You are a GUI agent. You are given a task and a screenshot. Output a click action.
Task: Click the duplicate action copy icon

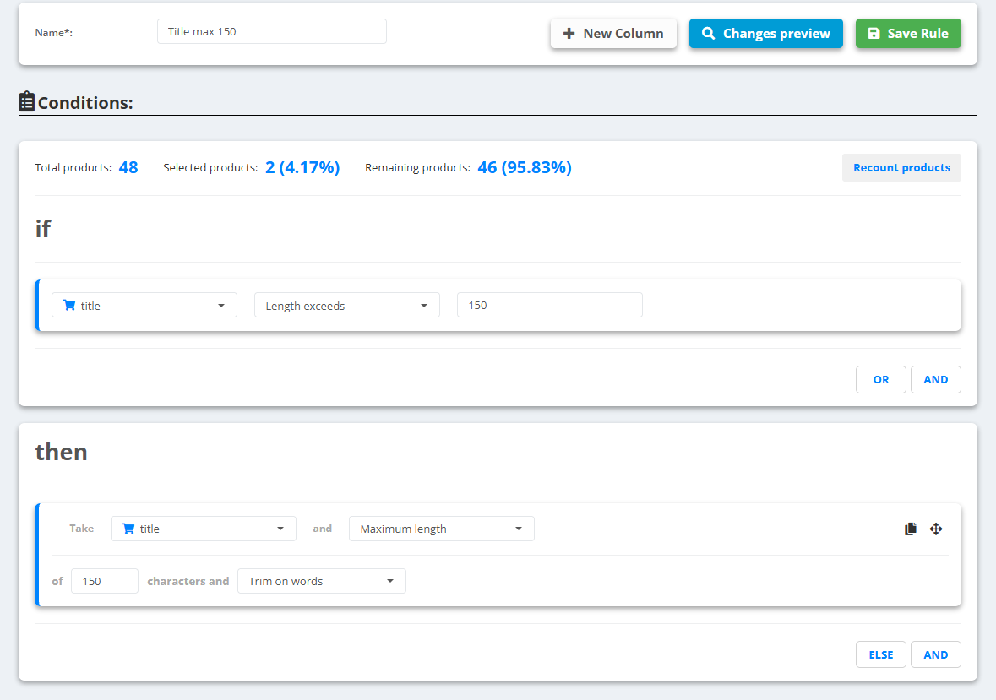(910, 529)
